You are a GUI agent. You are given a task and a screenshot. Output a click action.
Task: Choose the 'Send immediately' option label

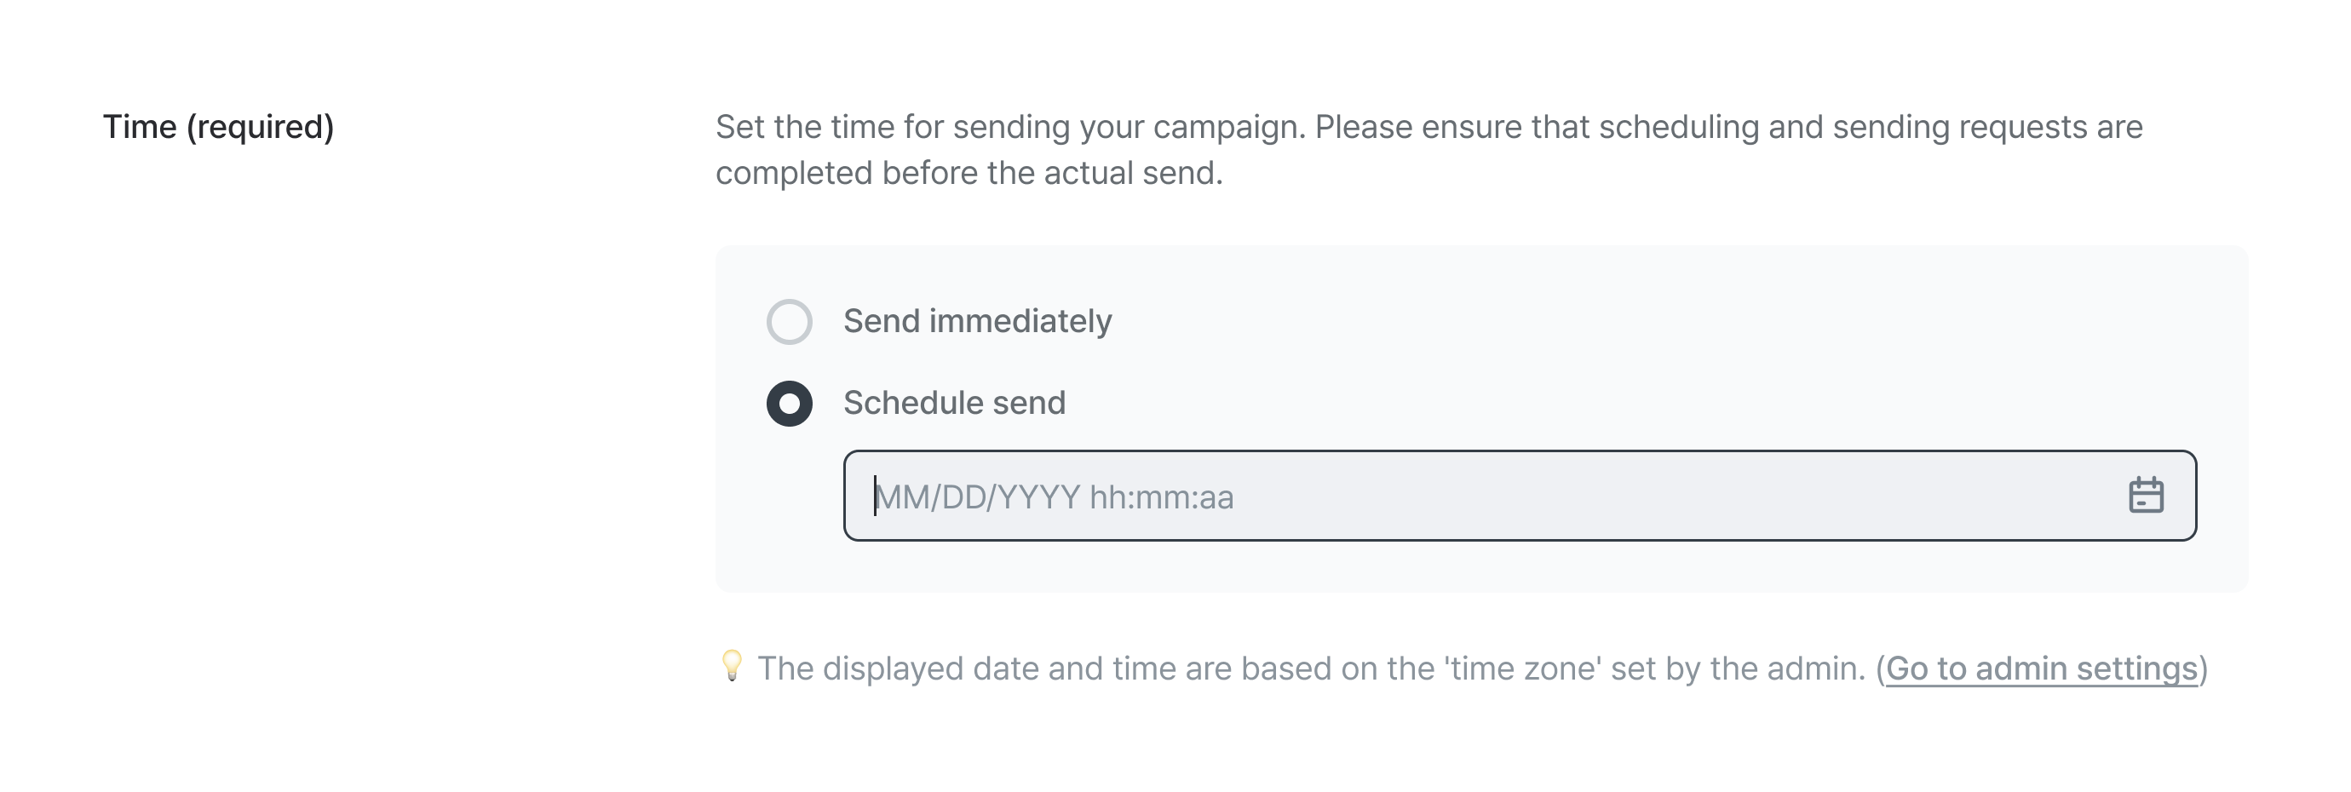978,321
